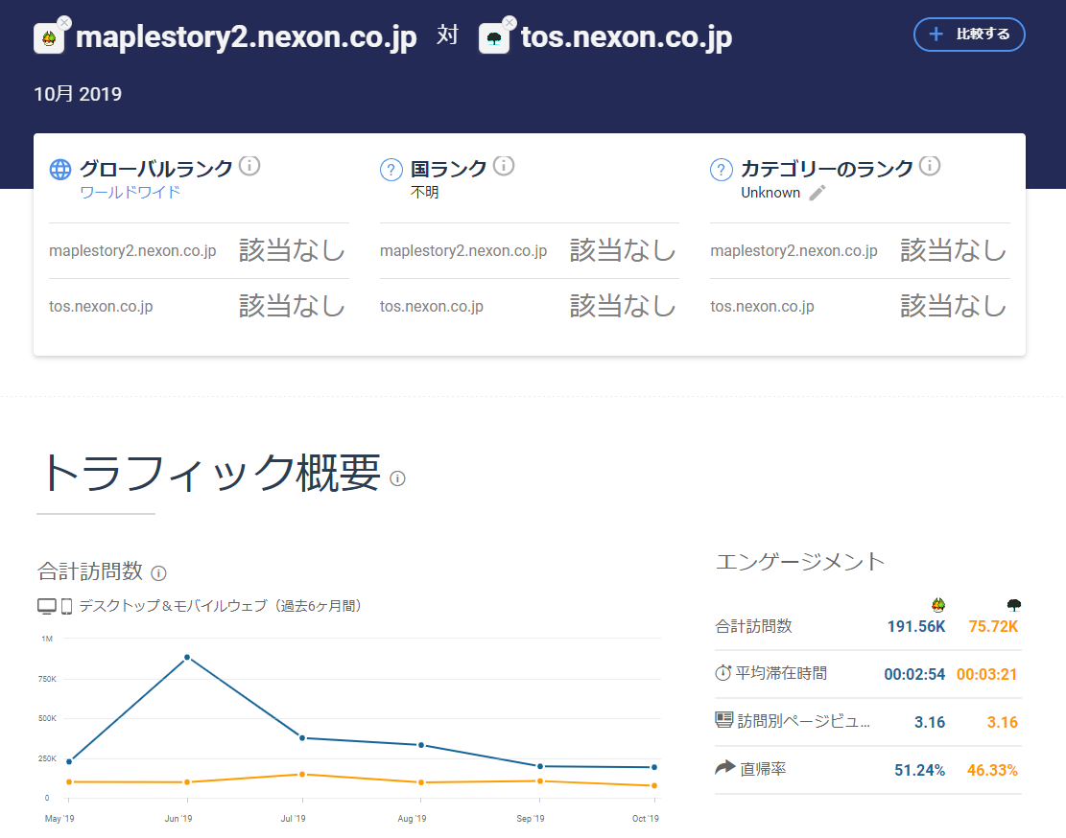Click the Jul '19 point on blue line
This screenshot has width=1066, height=838.
[302, 737]
